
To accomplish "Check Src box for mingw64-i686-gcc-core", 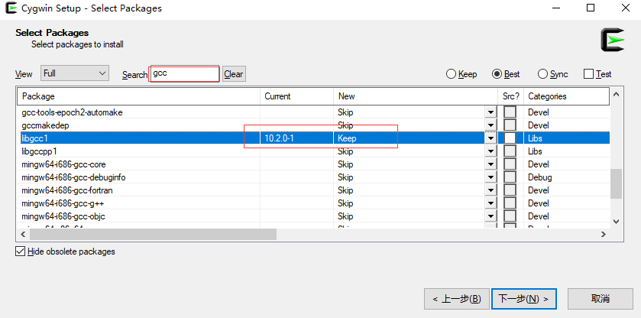I will (510, 164).
